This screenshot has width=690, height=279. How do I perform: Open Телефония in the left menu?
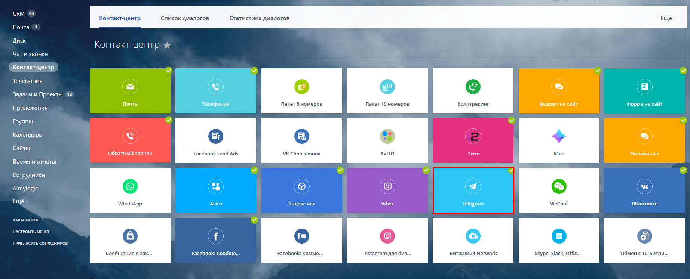(x=28, y=81)
